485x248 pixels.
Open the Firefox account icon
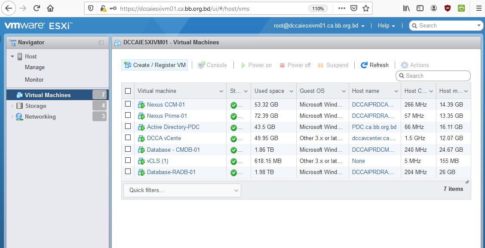(434, 9)
